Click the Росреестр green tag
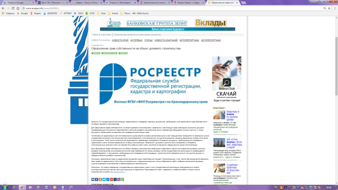The height and width of the screenshot is (190, 338). [x=123, y=53]
